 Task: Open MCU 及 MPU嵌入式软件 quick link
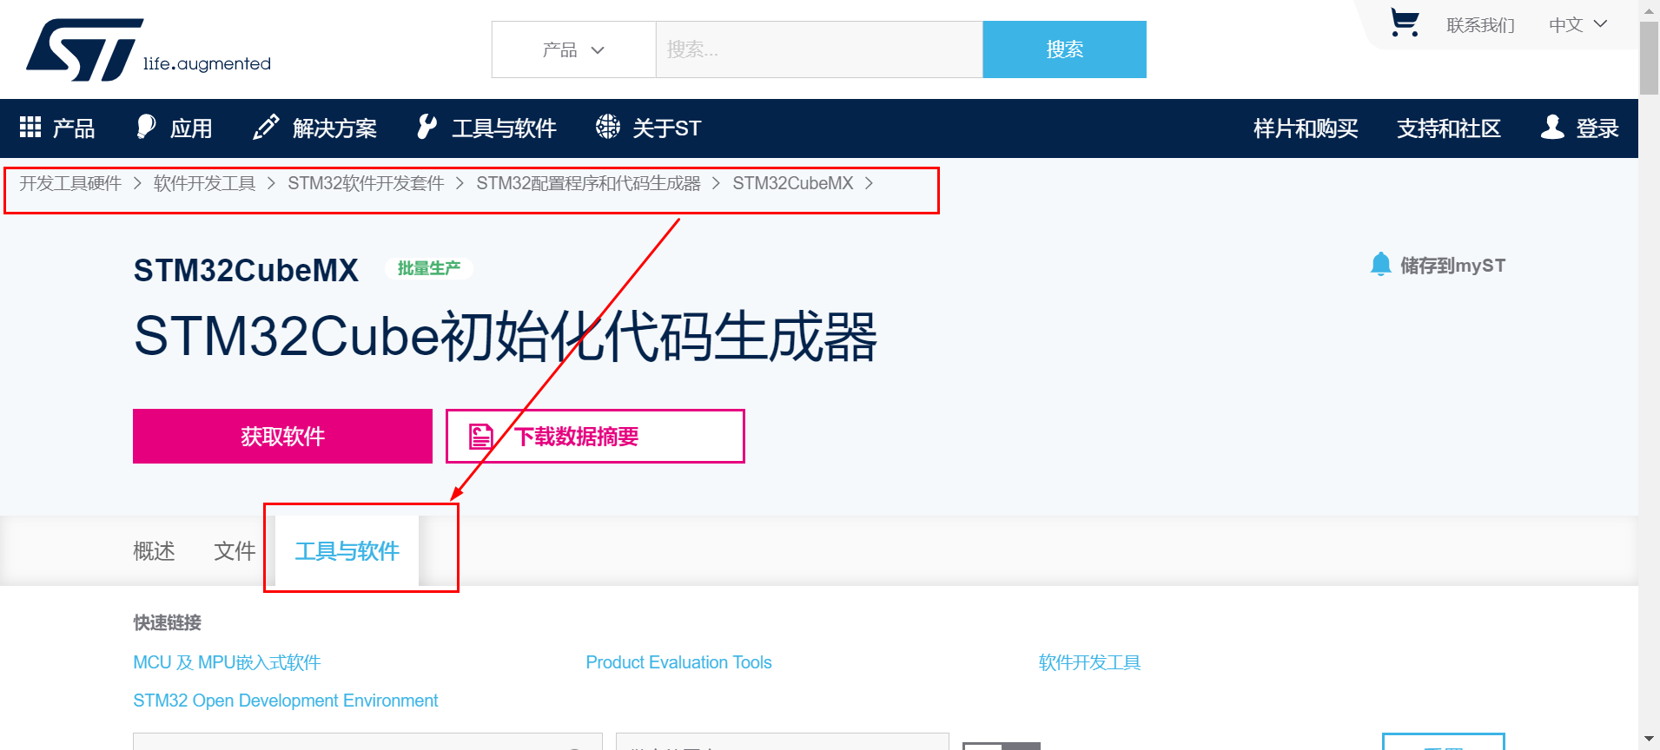pyautogui.click(x=227, y=662)
